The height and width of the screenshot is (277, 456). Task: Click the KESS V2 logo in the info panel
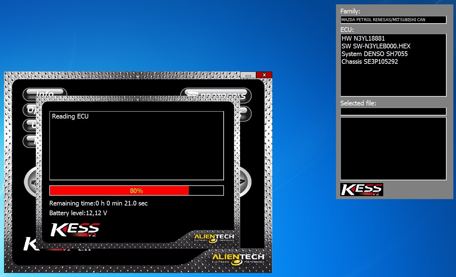(362, 189)
